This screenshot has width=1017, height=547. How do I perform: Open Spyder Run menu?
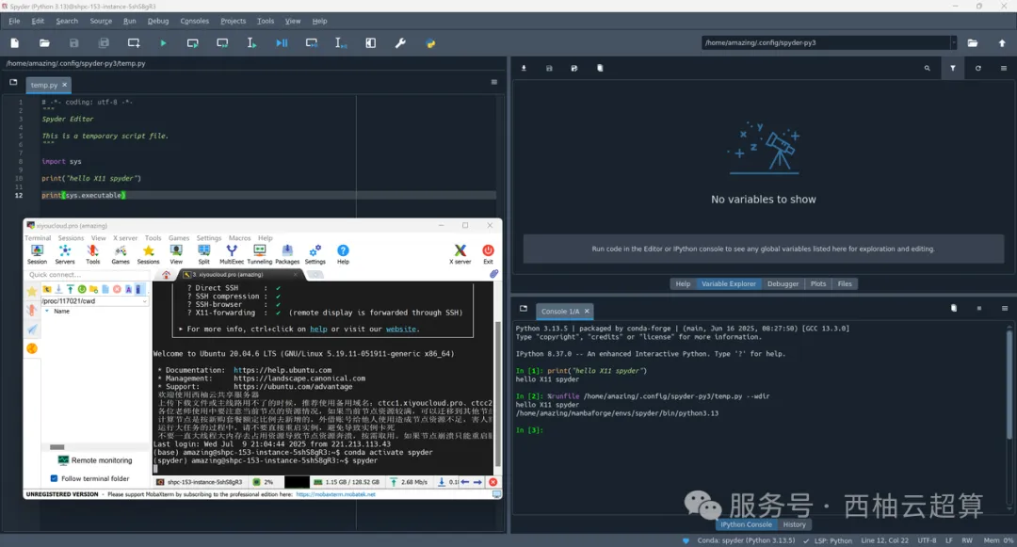[x=130, y=21]
